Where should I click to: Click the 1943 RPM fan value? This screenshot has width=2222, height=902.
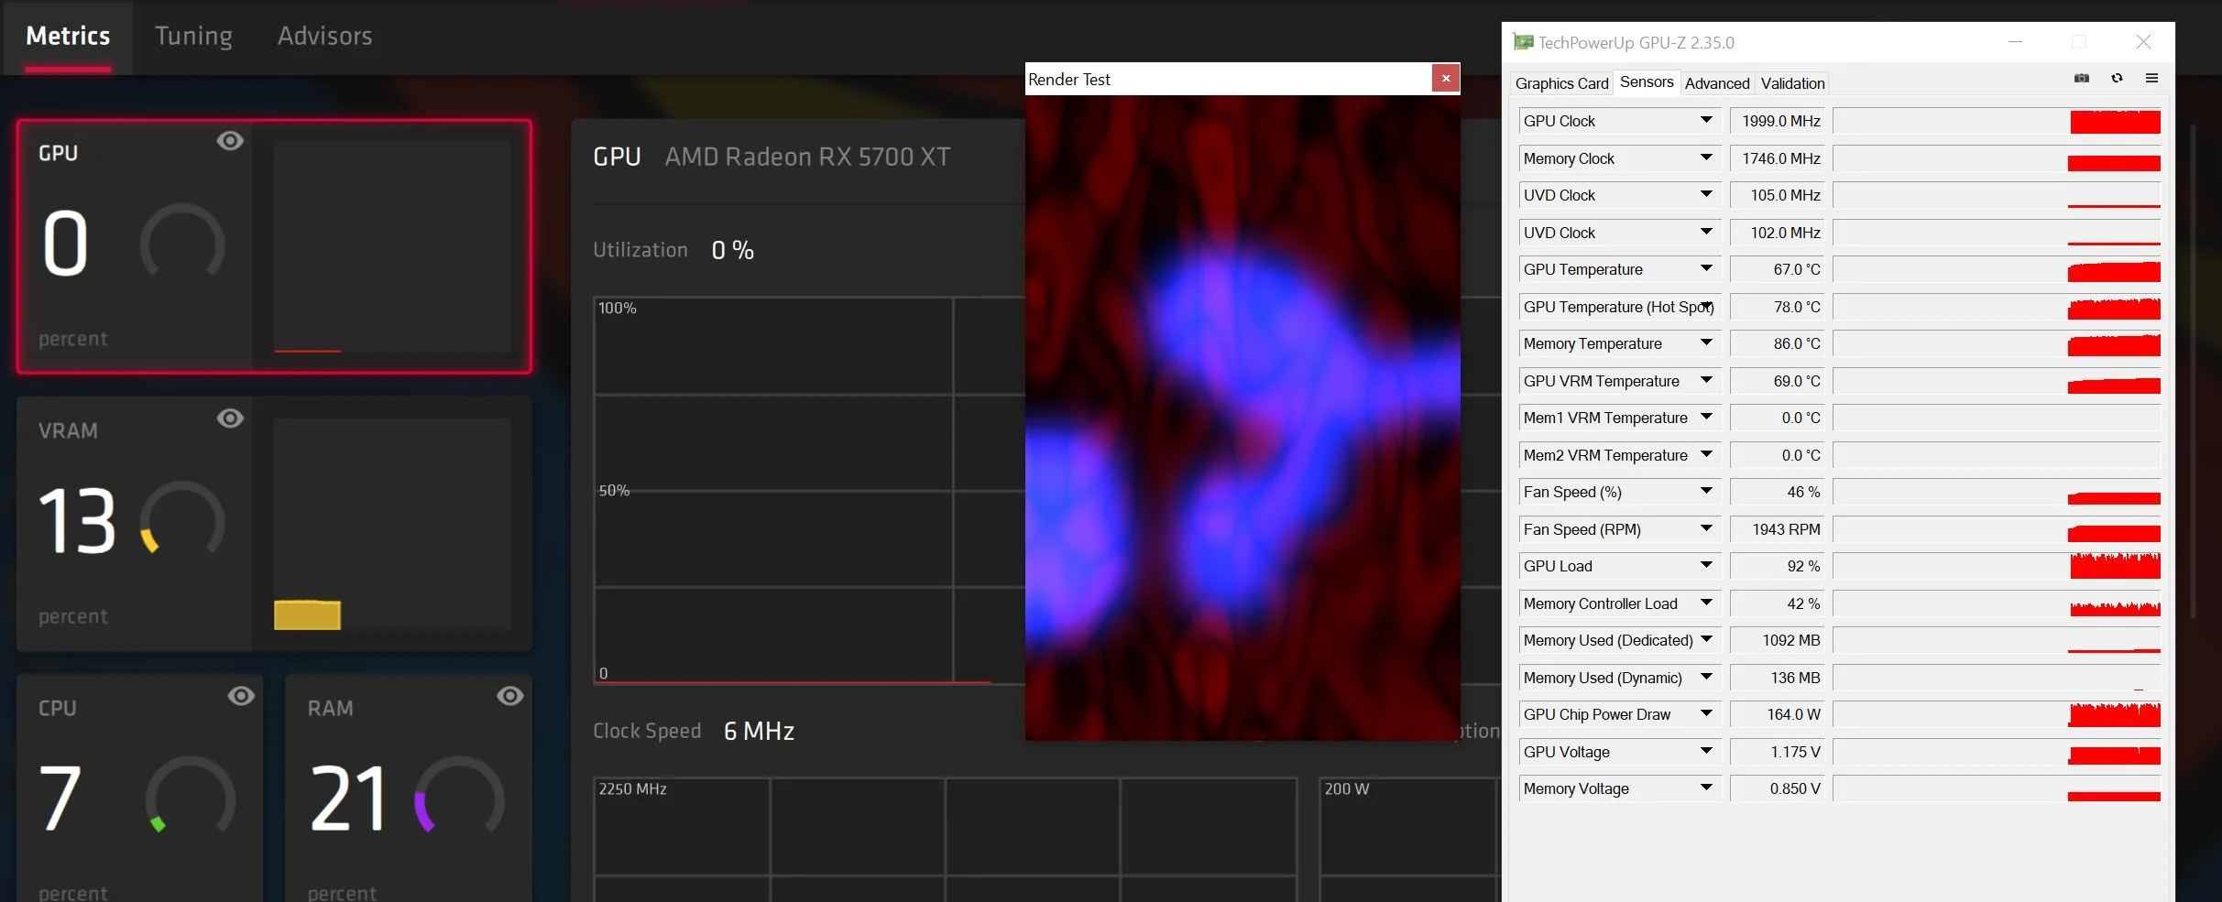click(1777, 529)
